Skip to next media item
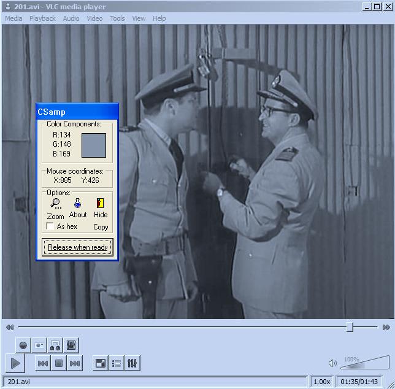 [75, 363]
